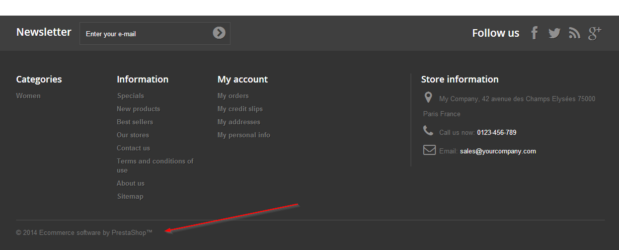The image size is (619, 250).
Task: View My orders link
Action: point(233,96)
